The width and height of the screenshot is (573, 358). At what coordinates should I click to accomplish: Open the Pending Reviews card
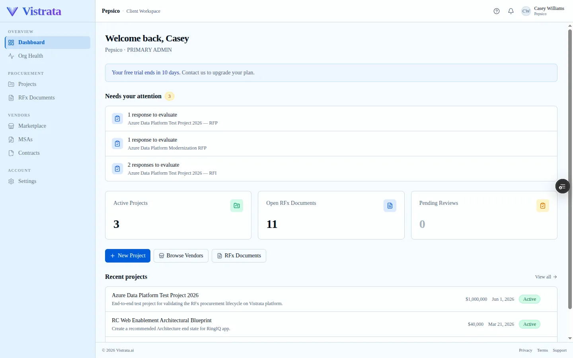pyautogui.click(x=484, y=215)
